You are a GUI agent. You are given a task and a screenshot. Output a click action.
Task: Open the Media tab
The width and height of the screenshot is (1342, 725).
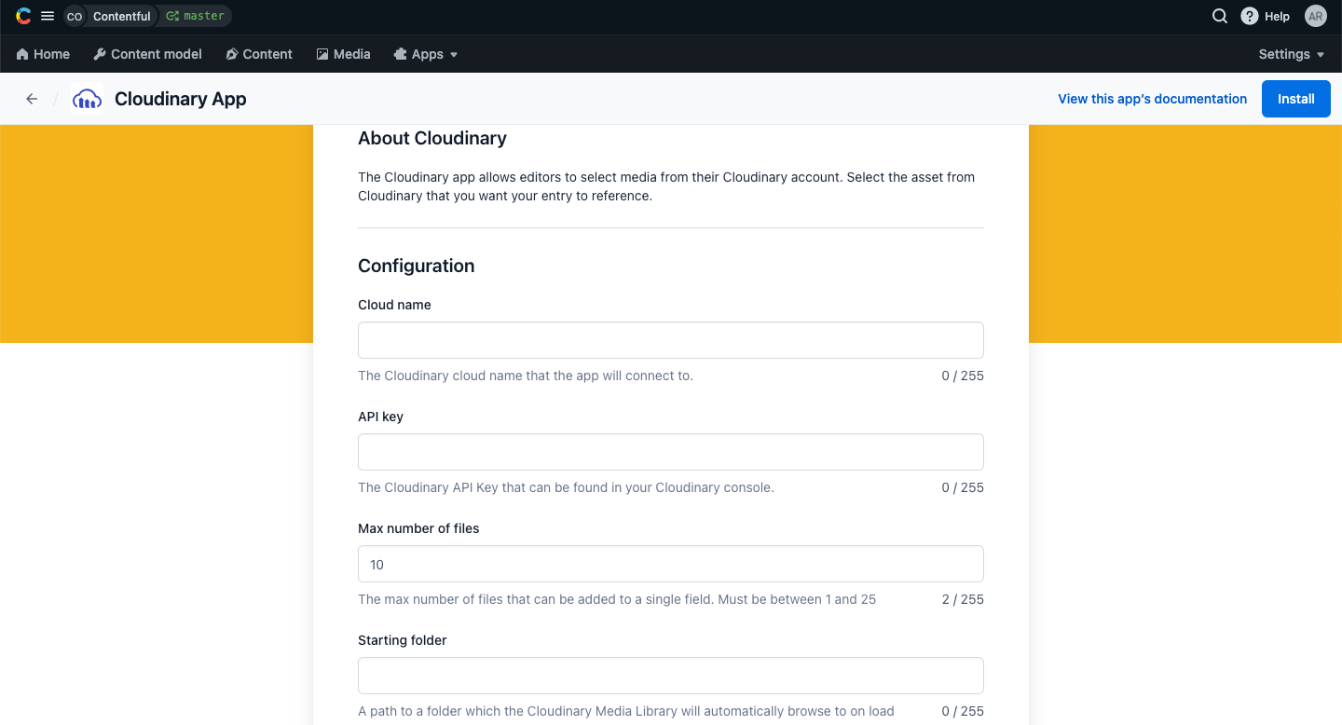(x=343, y=54)
